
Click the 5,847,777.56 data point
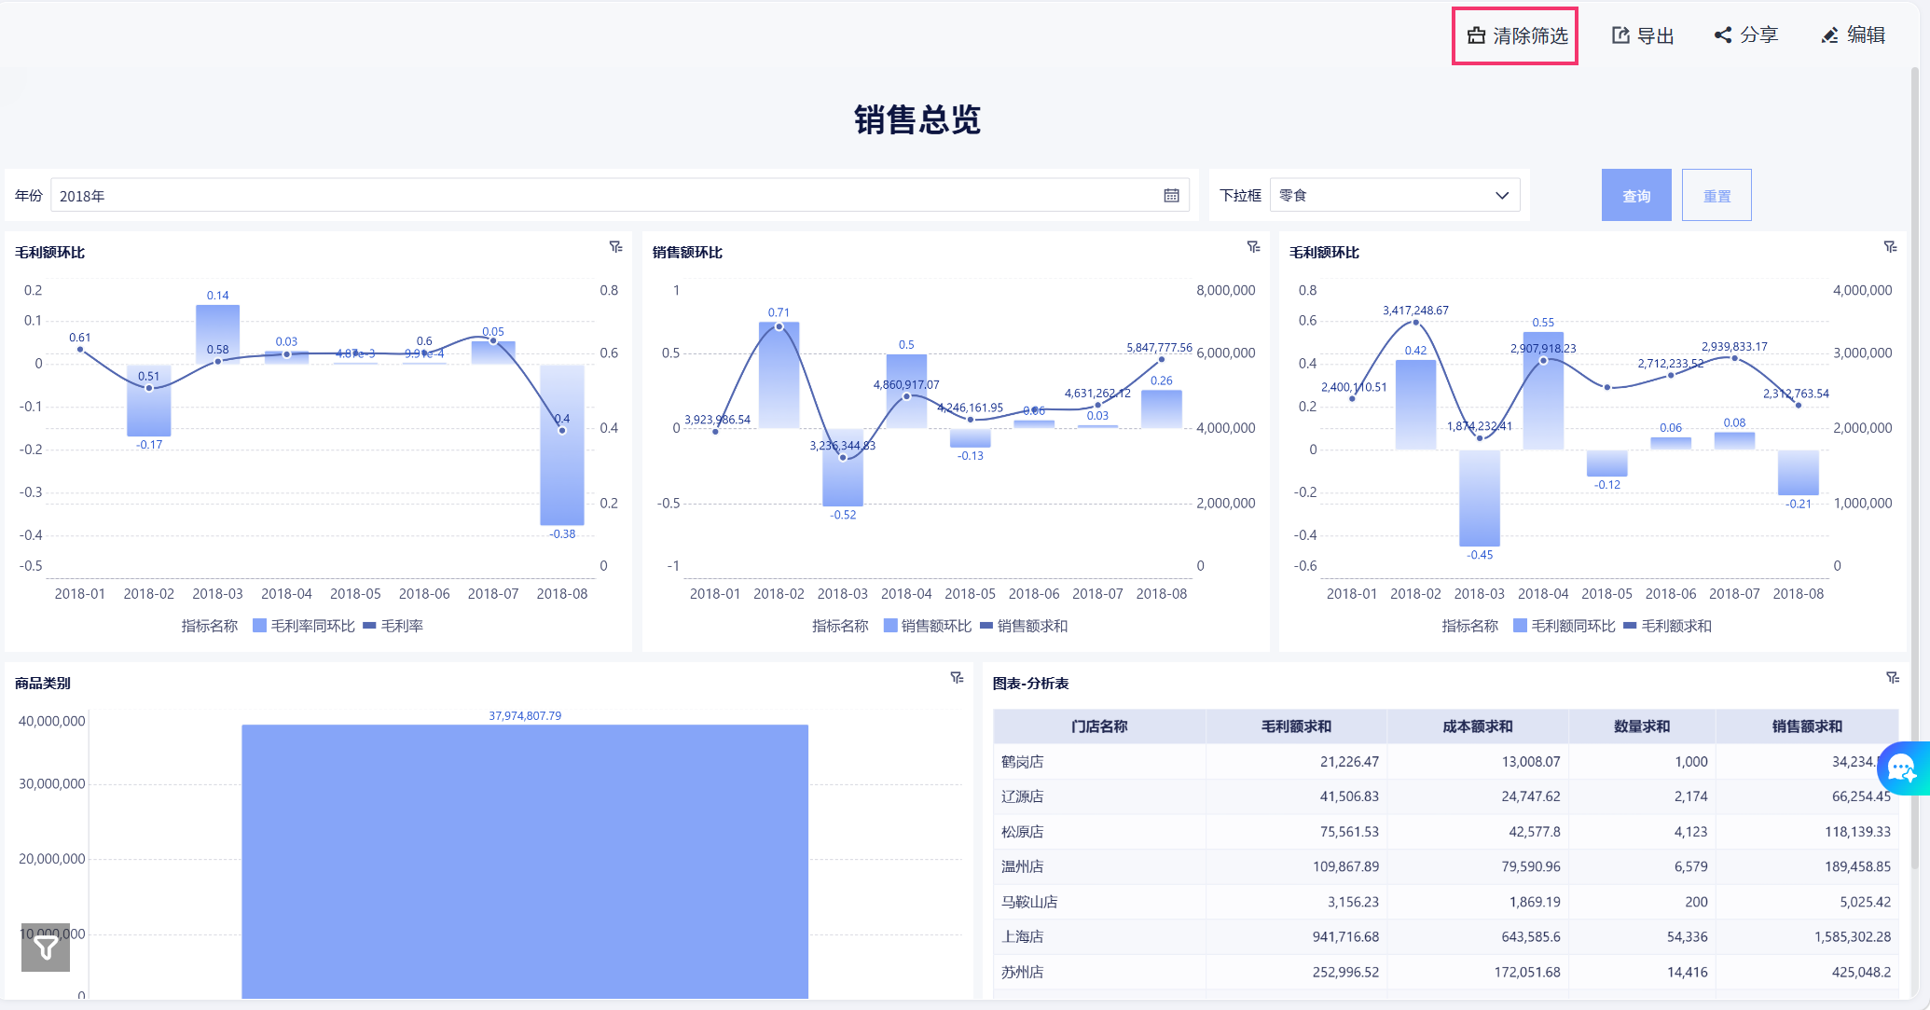[1162, 359]
